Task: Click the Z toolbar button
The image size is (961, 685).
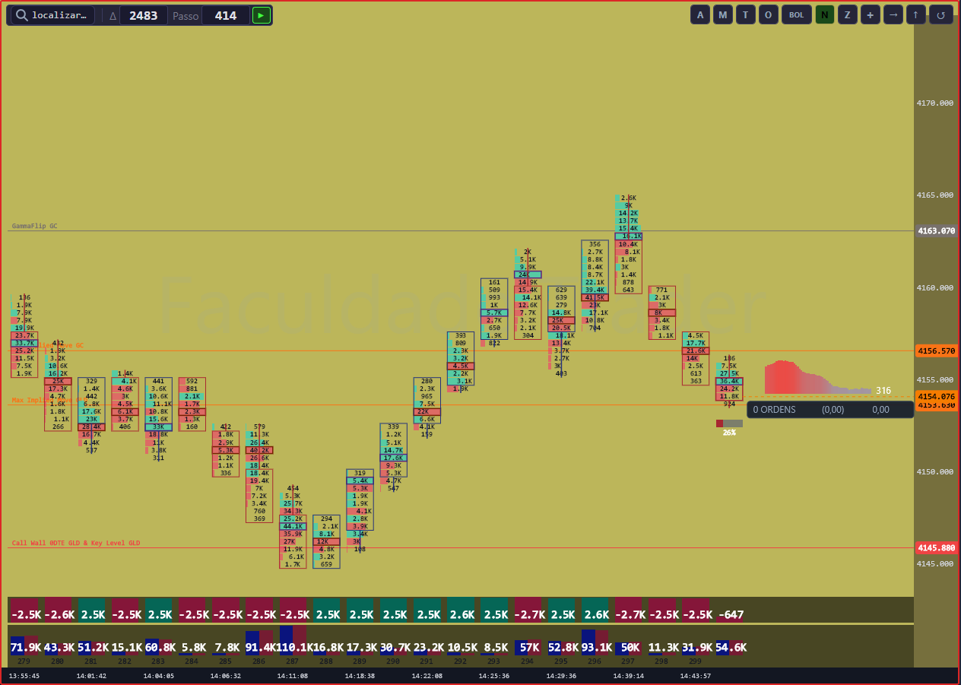Action: pos(848,14)
